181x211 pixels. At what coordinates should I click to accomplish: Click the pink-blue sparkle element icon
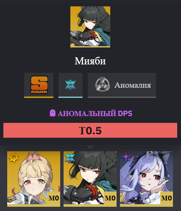coord(126,157)
